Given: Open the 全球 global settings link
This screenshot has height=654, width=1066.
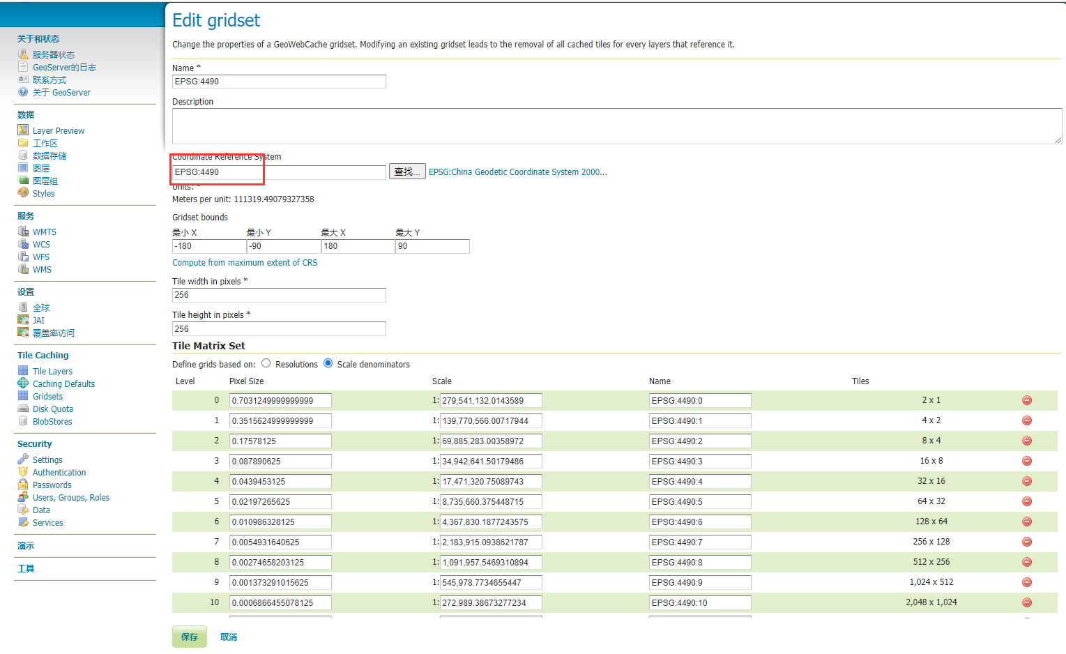Looking at the screenshot, I should (x=41, y=307).
